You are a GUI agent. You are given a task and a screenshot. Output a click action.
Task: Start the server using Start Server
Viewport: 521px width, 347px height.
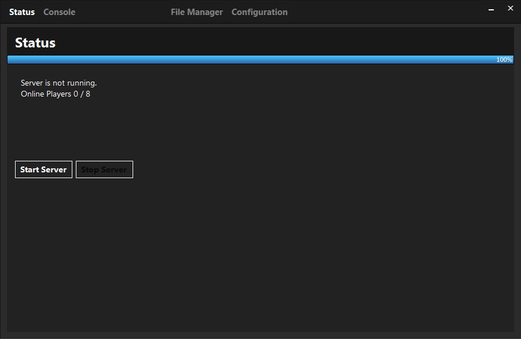click(43, 169)
